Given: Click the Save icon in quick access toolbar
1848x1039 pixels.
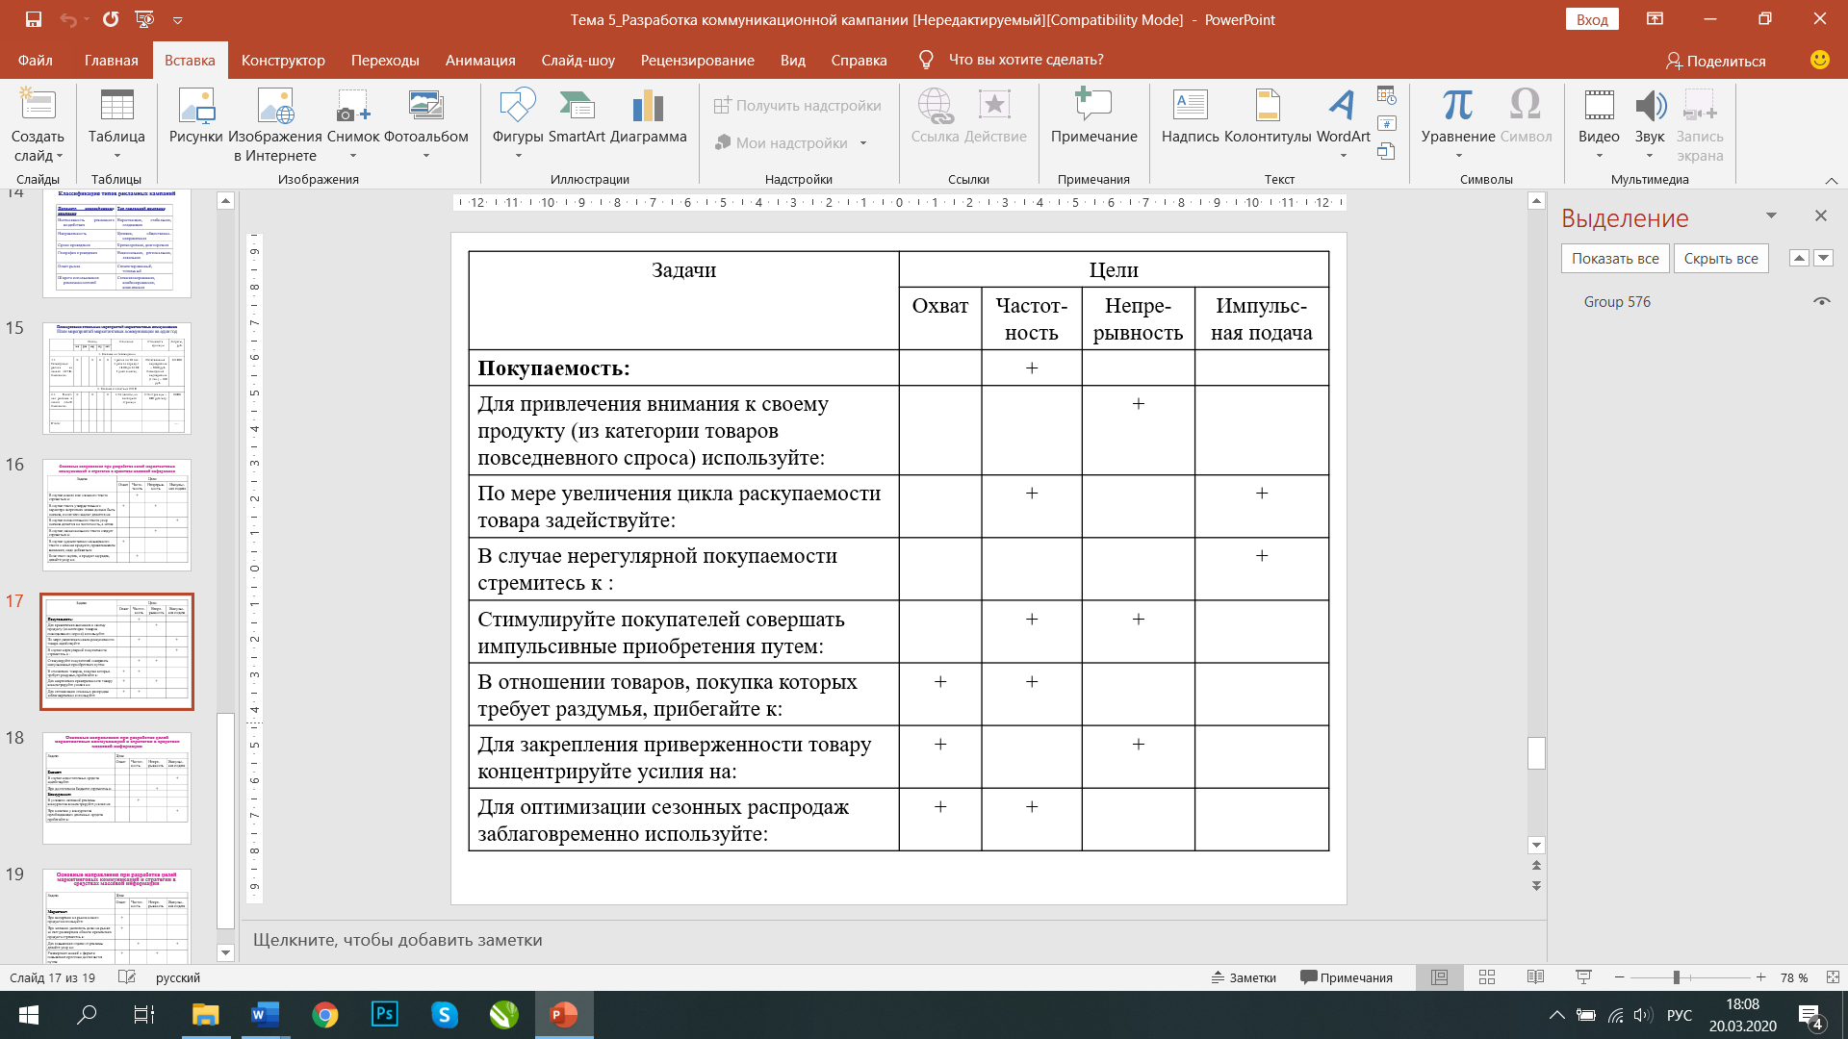Looking at the screenshot, I should 34,19.
